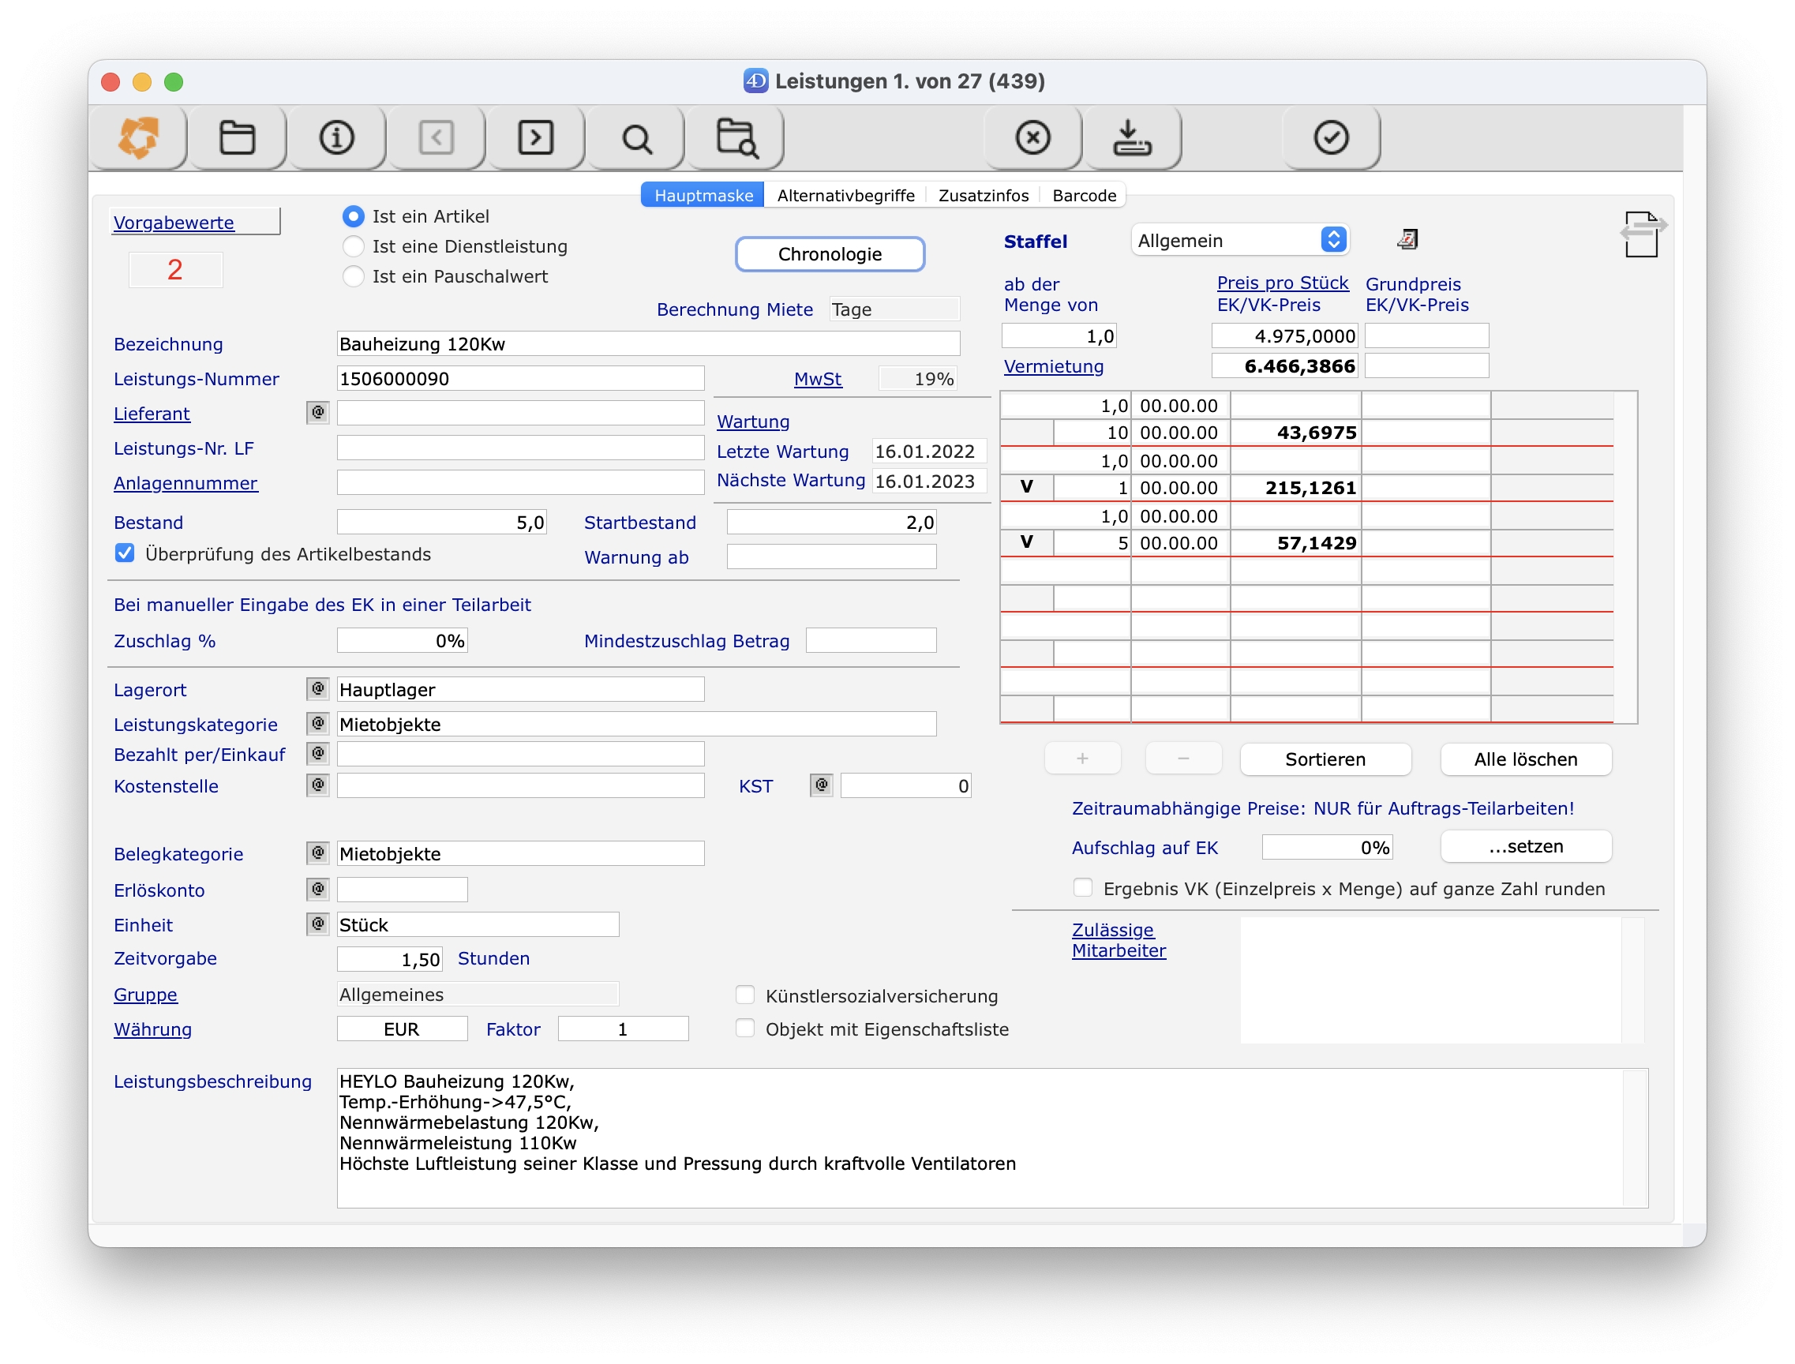
Task: Click the download/save tray icon
Action: tap(1131, 137)
